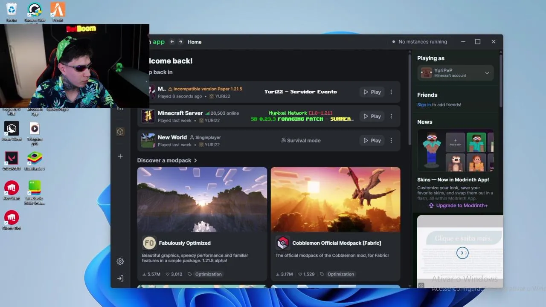Click the sign-in arrow icon in sidebar

click(120, 278)
